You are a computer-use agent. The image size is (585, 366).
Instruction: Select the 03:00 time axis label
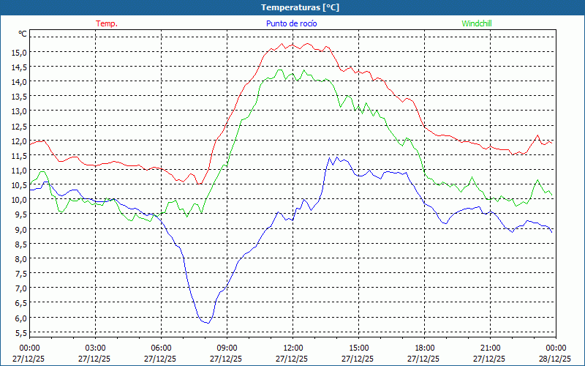(96, 348)
